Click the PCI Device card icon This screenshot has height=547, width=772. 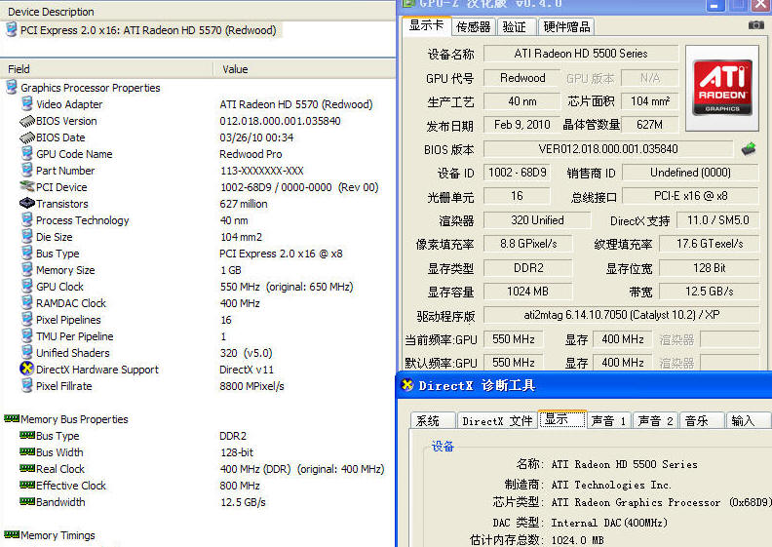point(27,186)
